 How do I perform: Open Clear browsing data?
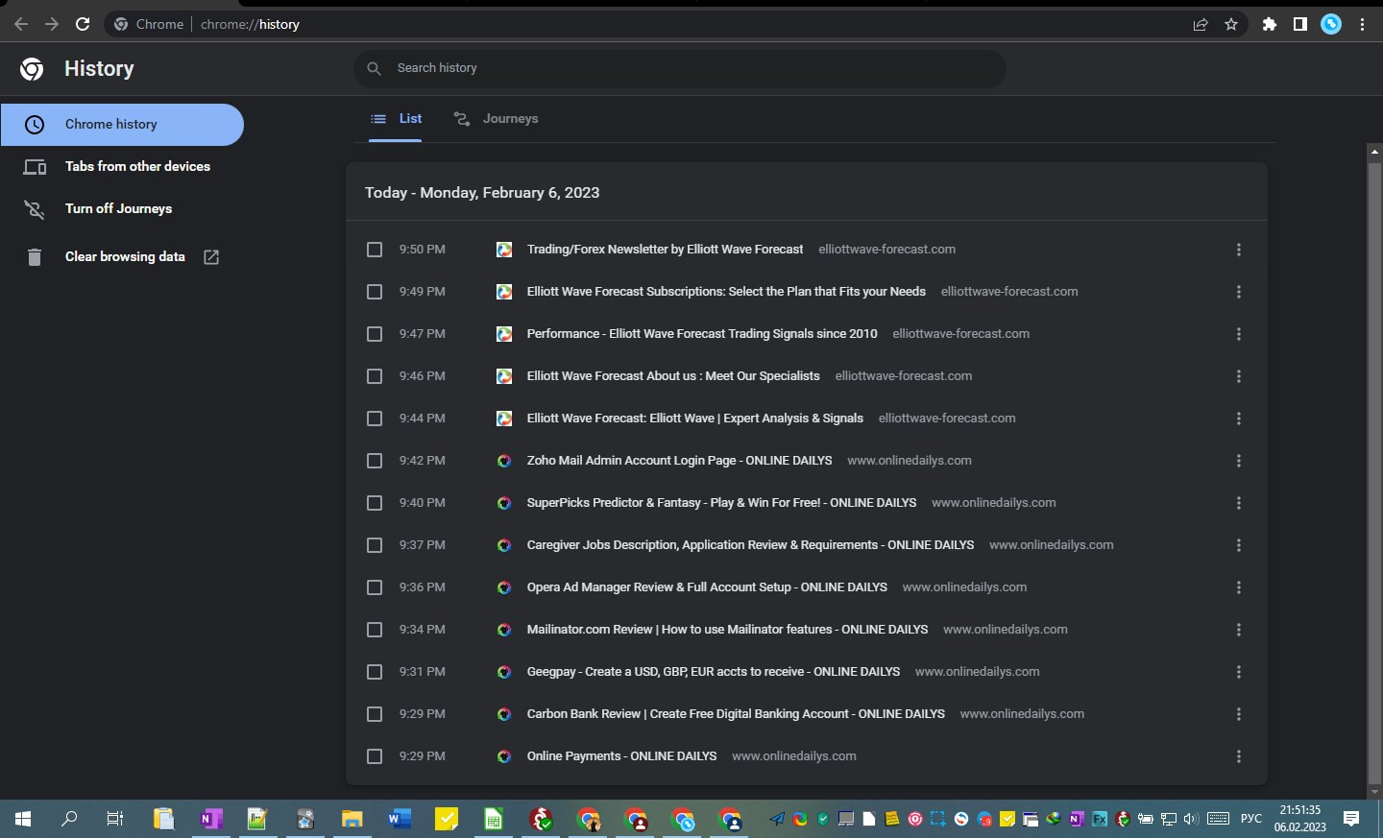[x=125, y=256]
